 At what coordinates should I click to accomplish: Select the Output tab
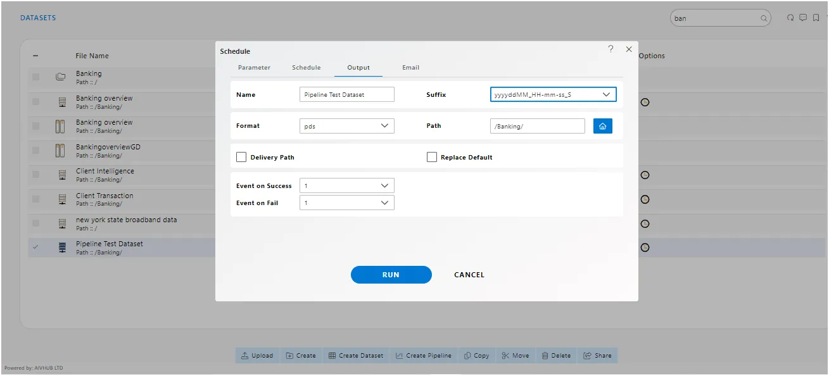click(358, 68)
